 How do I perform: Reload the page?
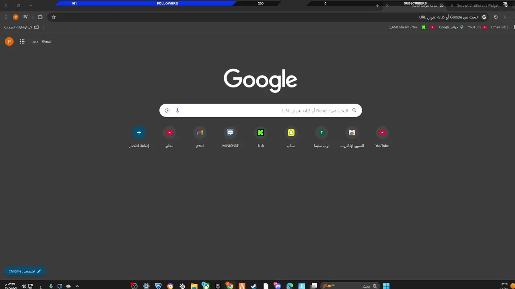[x=496, y=17]
